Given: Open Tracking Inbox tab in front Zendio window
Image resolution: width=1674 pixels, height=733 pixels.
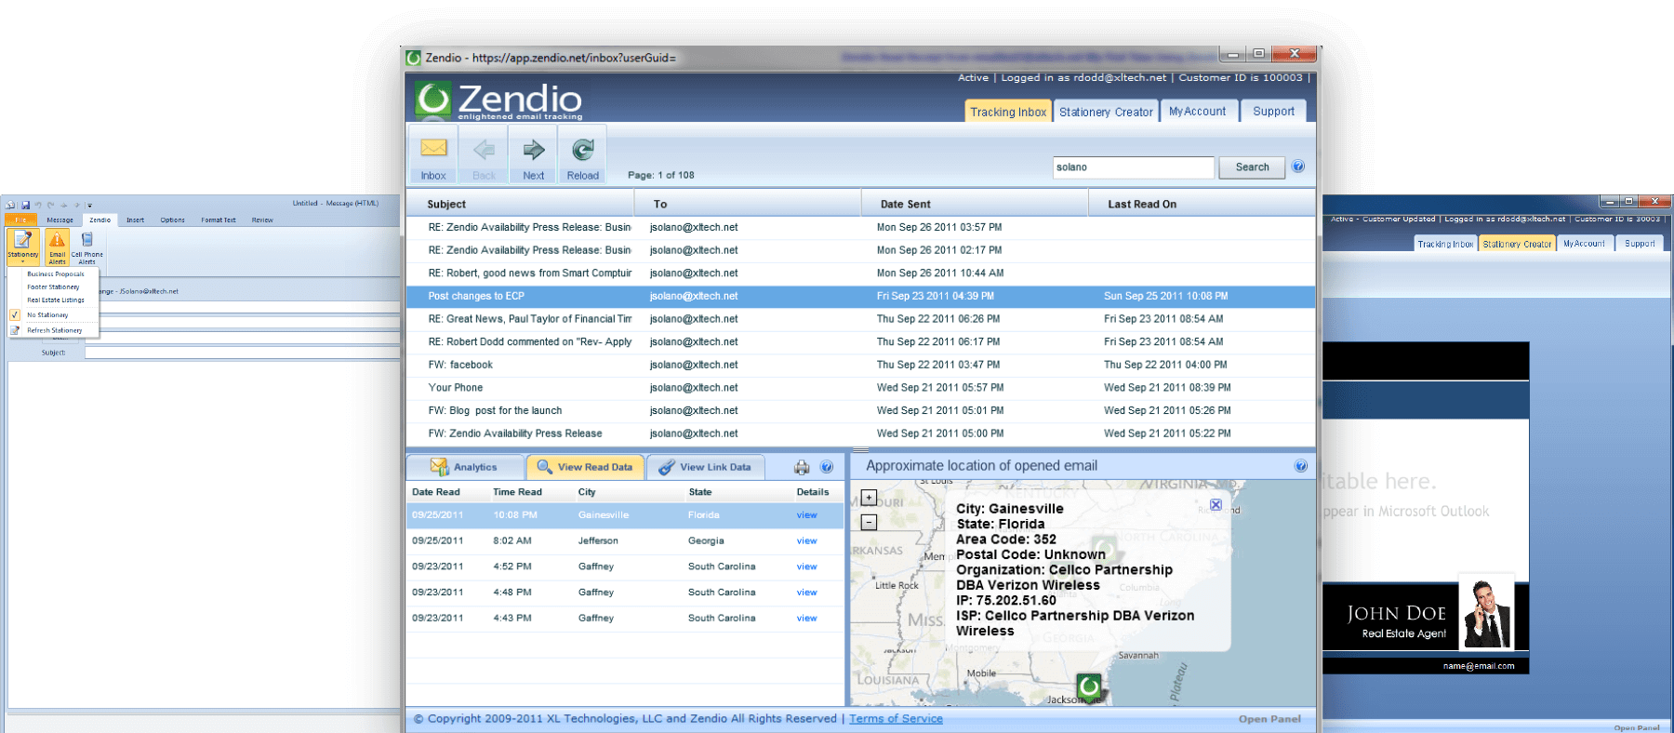Looking at the screenshot, I should 1008,112.
